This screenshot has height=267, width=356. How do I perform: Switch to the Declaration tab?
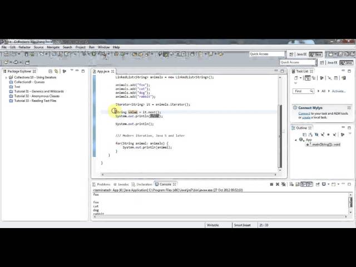pos(142,184)
